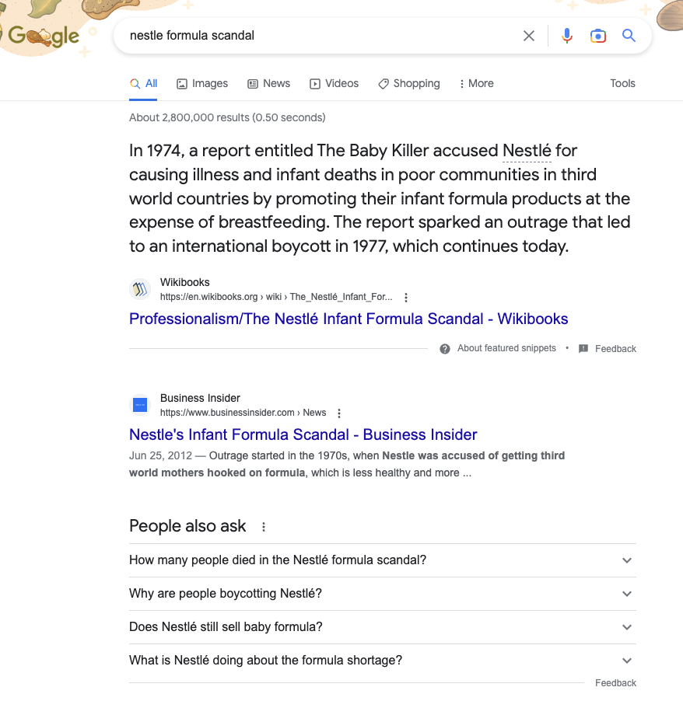
Task: Expand 'Why are people boycotting Nestlé?'
Action: pos(626,594)
